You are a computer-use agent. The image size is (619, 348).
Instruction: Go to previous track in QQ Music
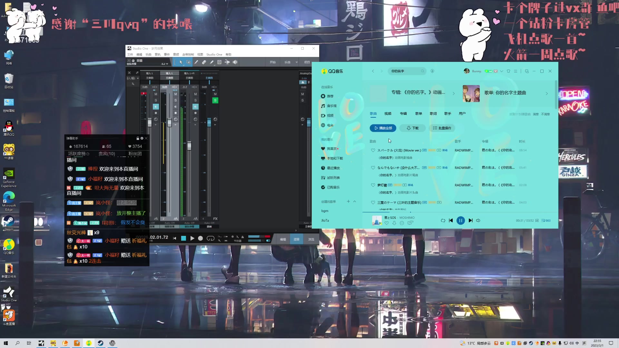click(451, 220)
